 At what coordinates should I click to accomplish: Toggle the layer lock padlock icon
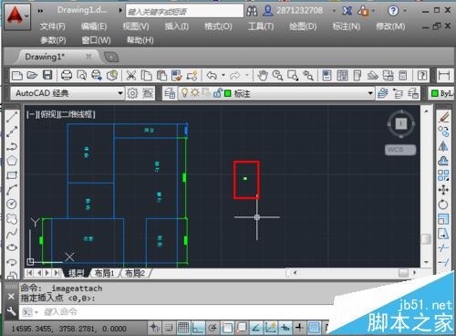[x=217, y=93]
